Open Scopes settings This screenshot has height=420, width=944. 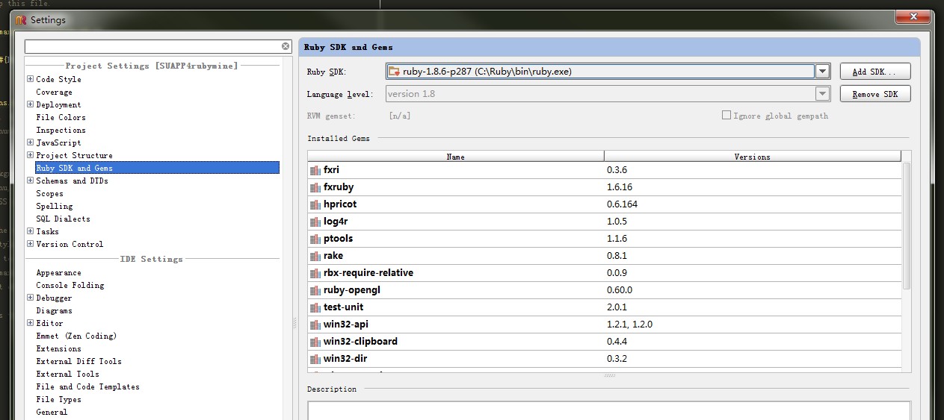tap(49, 194)
